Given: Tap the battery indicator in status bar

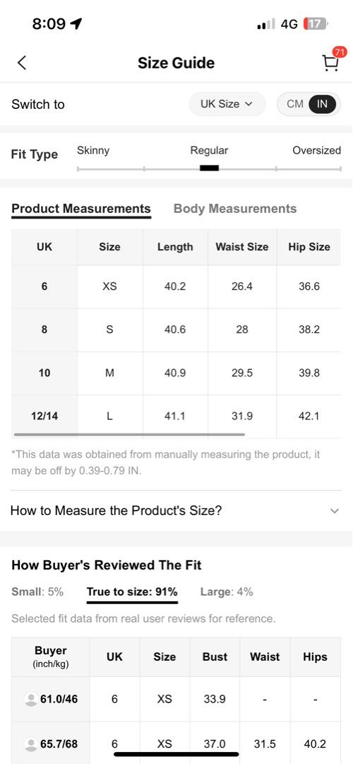Looking at the screenshot, I should 316,24.
